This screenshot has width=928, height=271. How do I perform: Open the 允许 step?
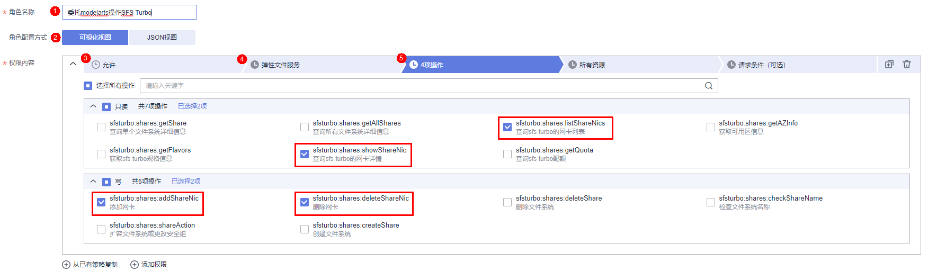pos(163,65)
